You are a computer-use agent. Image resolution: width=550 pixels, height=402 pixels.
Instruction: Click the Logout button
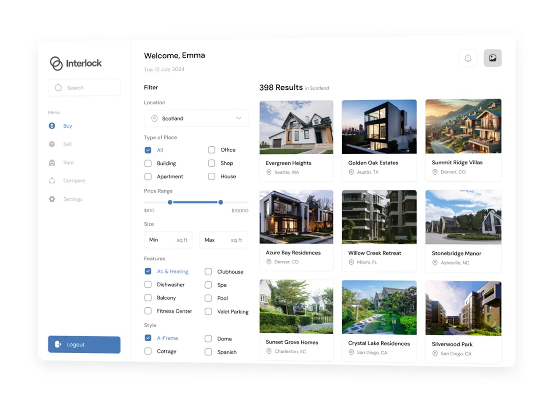click(x=84, y=344)
